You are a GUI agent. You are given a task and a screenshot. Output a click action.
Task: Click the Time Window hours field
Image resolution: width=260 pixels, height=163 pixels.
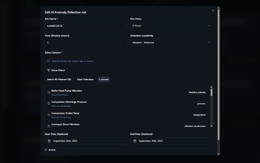[x=86, y=42]
